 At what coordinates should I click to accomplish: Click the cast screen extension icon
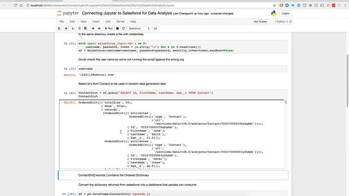[x=322, y=5]
